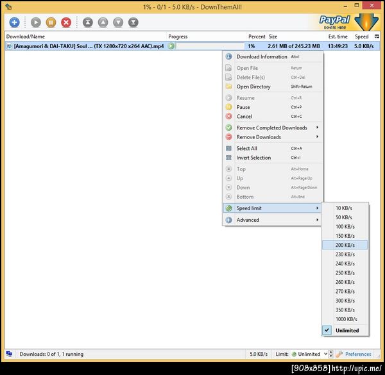Screen dimensions: 385x375
Task: Expand Remove Completed Downloads submenu arrow
Action: 317,128
